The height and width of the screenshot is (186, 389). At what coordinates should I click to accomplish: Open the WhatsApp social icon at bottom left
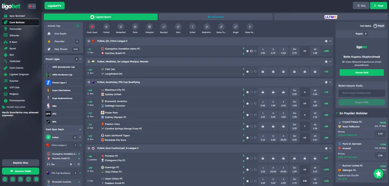click(x=20, y=179)
